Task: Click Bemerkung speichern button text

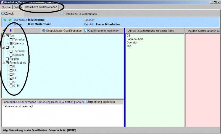Action: pos(101,102)
